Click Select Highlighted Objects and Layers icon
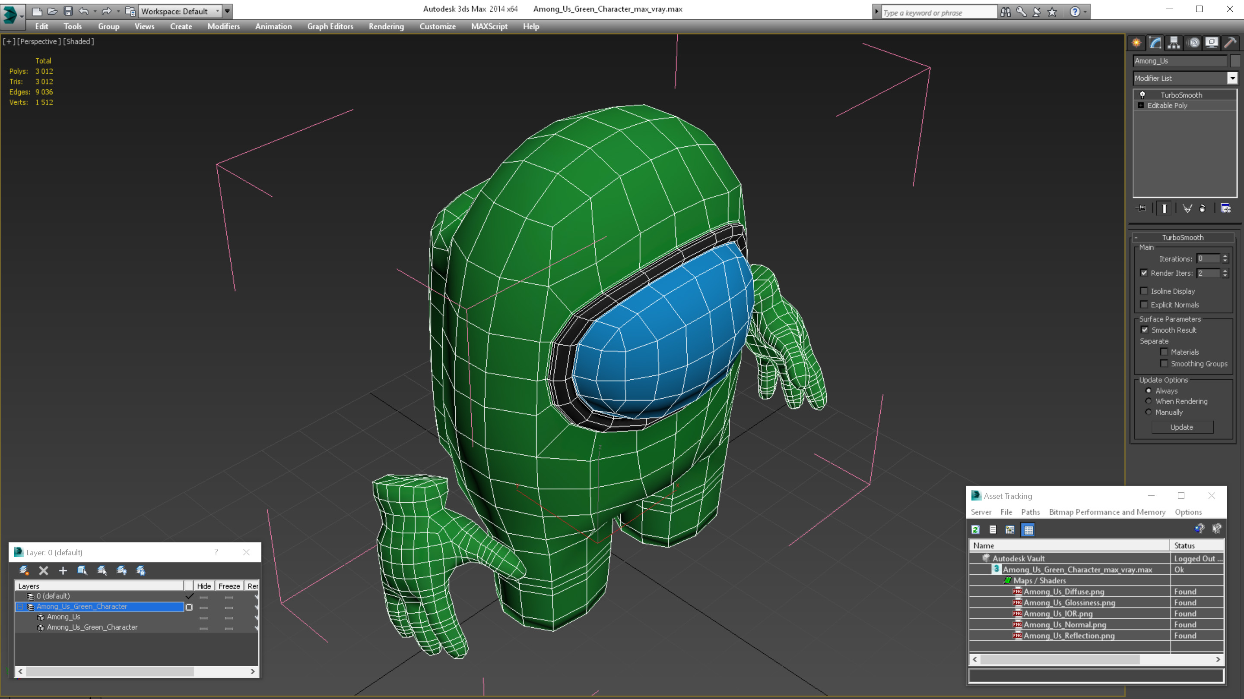Image resolution: width=1244 pixels, height=699 pixels. click(82, 571)
